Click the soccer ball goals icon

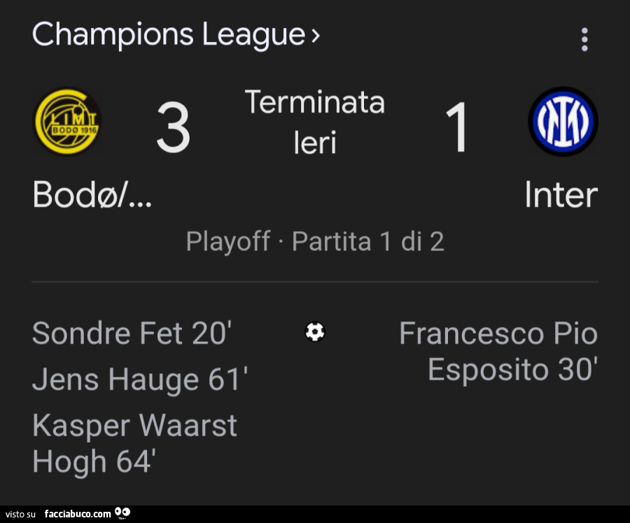[x=315, y=331]
